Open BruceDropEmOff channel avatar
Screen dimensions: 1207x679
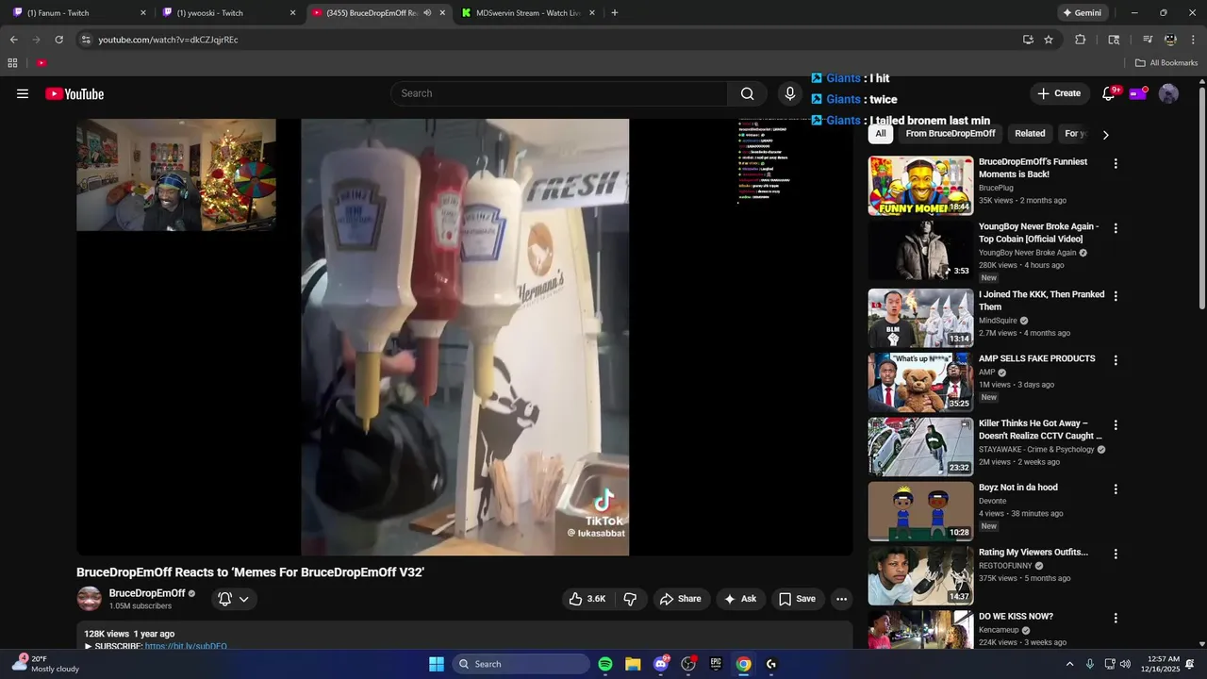[90, 599]
